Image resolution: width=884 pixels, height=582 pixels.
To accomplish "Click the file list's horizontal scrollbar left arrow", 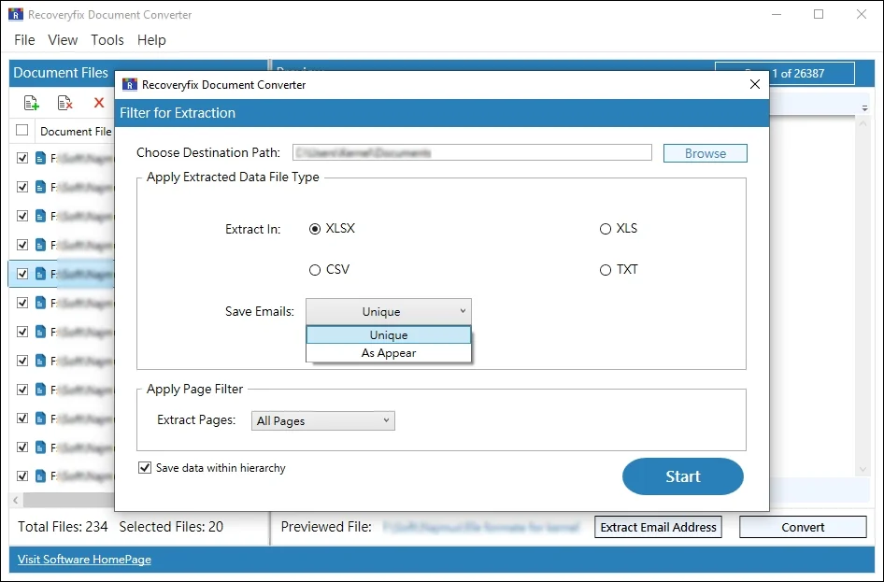I will pos(16,500).
